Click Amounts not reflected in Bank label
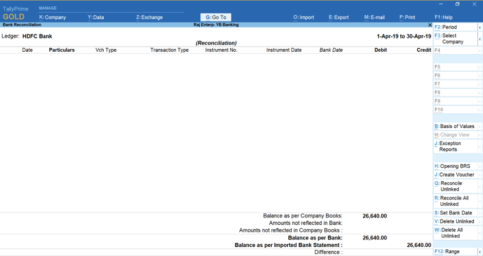Image resolution: width=483 pixels, height=256 pixels. pos(306,223)
